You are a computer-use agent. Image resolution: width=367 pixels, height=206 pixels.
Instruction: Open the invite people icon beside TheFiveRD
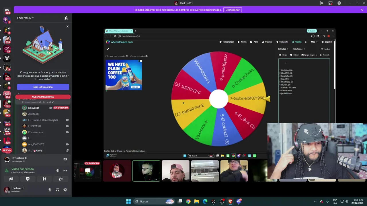[x=66, y=18]
